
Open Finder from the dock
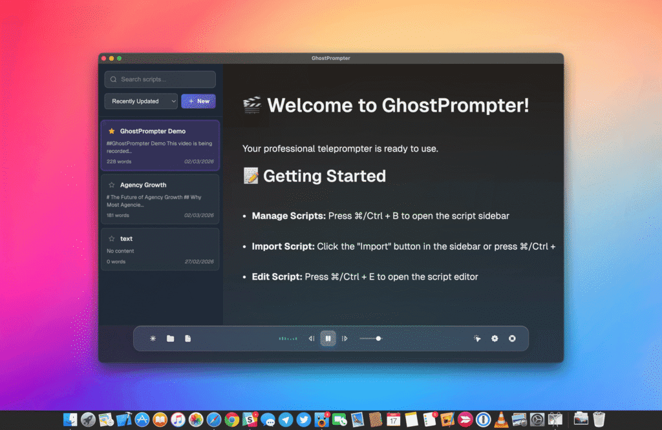tap(70, 420)
